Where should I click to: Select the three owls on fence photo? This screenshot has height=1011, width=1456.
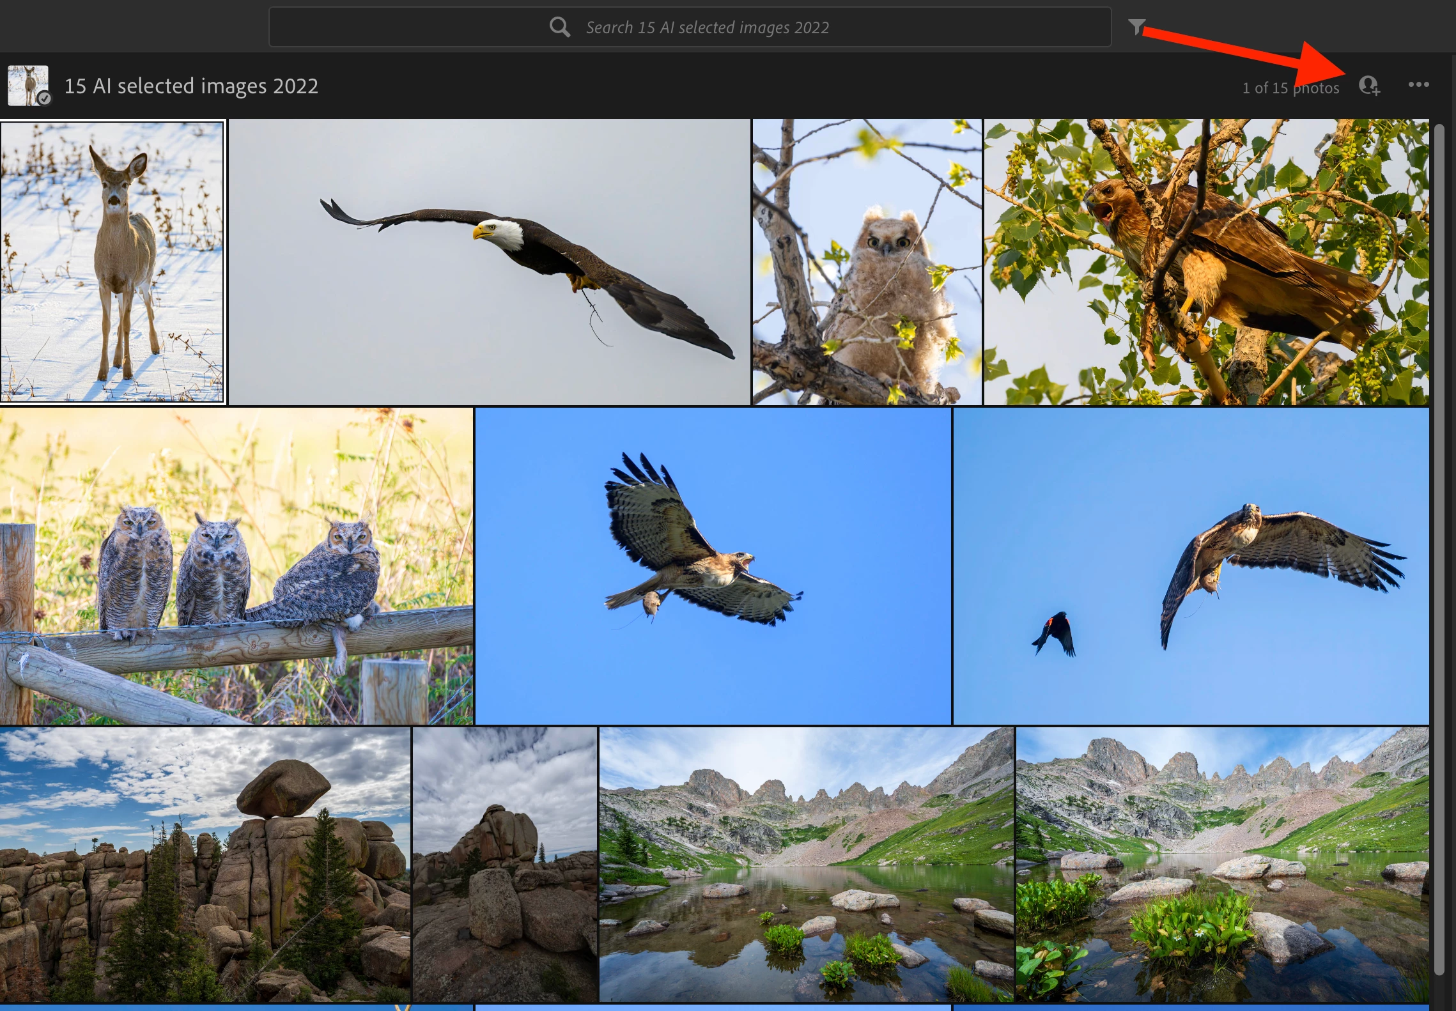236,566
